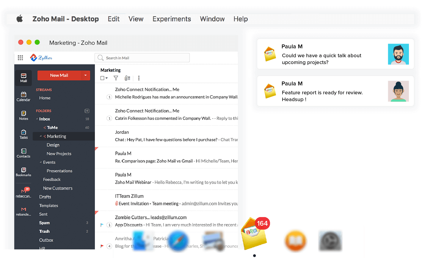Open ITTeam Zillum Event Invitation email

[x=167, y=200]
